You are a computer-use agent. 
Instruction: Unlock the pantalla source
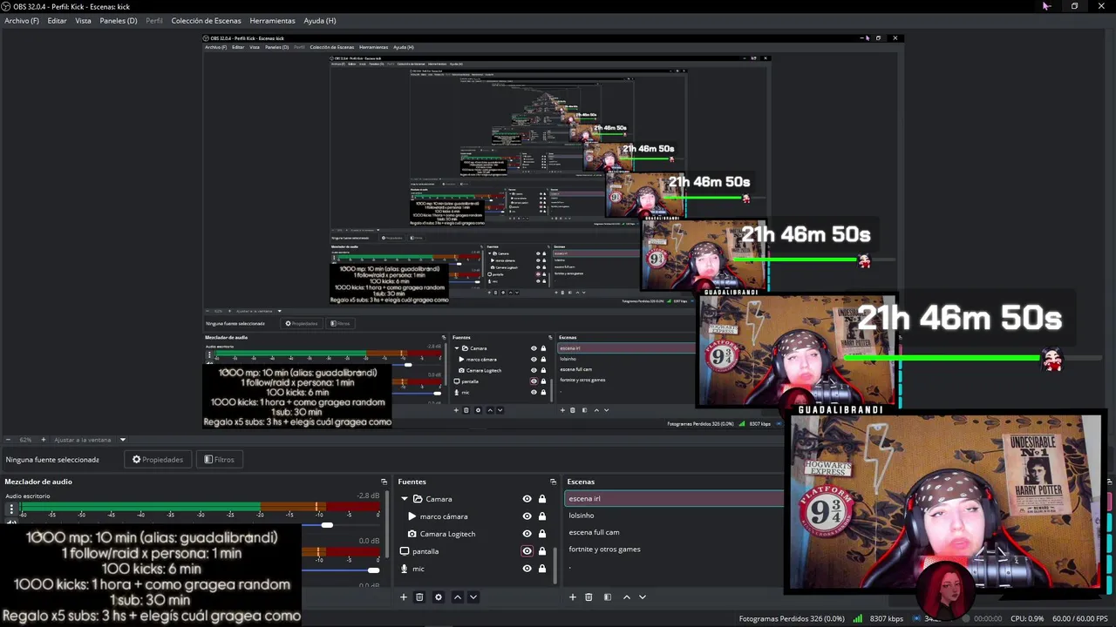542,551
